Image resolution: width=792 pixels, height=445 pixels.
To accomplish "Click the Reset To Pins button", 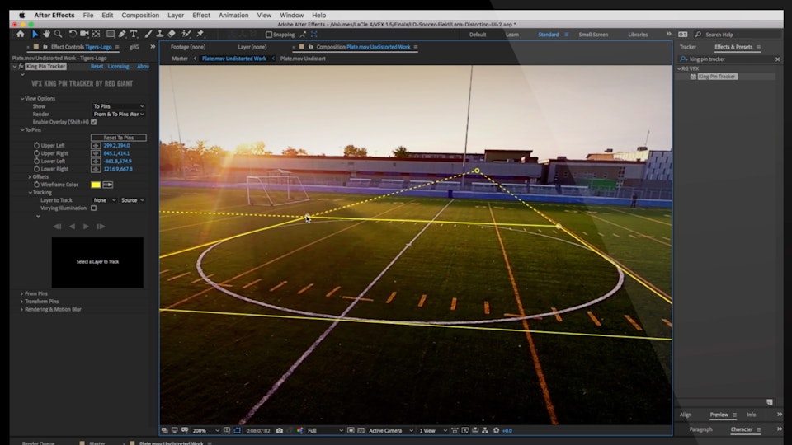I will pos(119,138).
